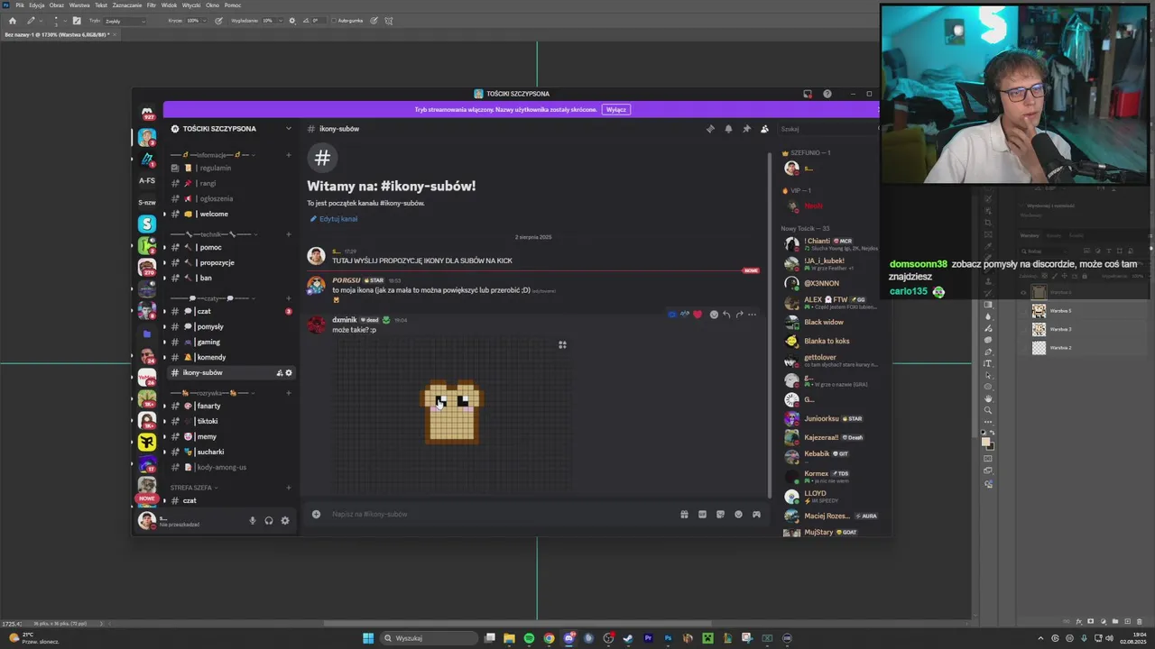Click the Wyłącz streamer mode button
This screenshot has height=649, width=1155.
click(x=616, y=109)
